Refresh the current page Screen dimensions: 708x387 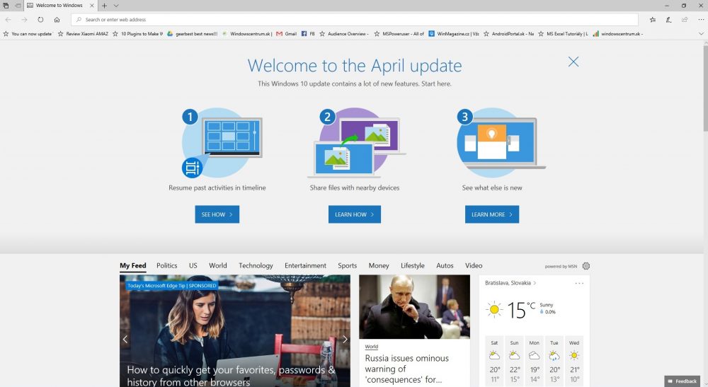(x=40, y=19)
